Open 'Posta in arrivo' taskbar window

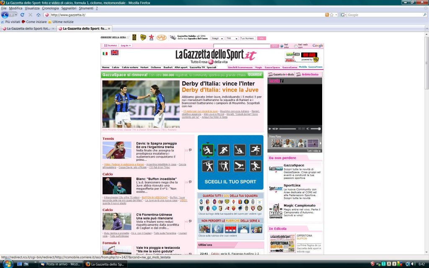61,264
